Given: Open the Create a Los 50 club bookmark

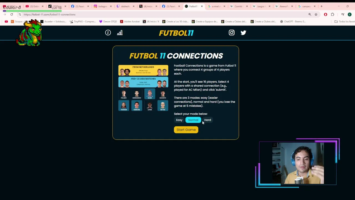Looking at the screenshot, I should coord(176,21).
